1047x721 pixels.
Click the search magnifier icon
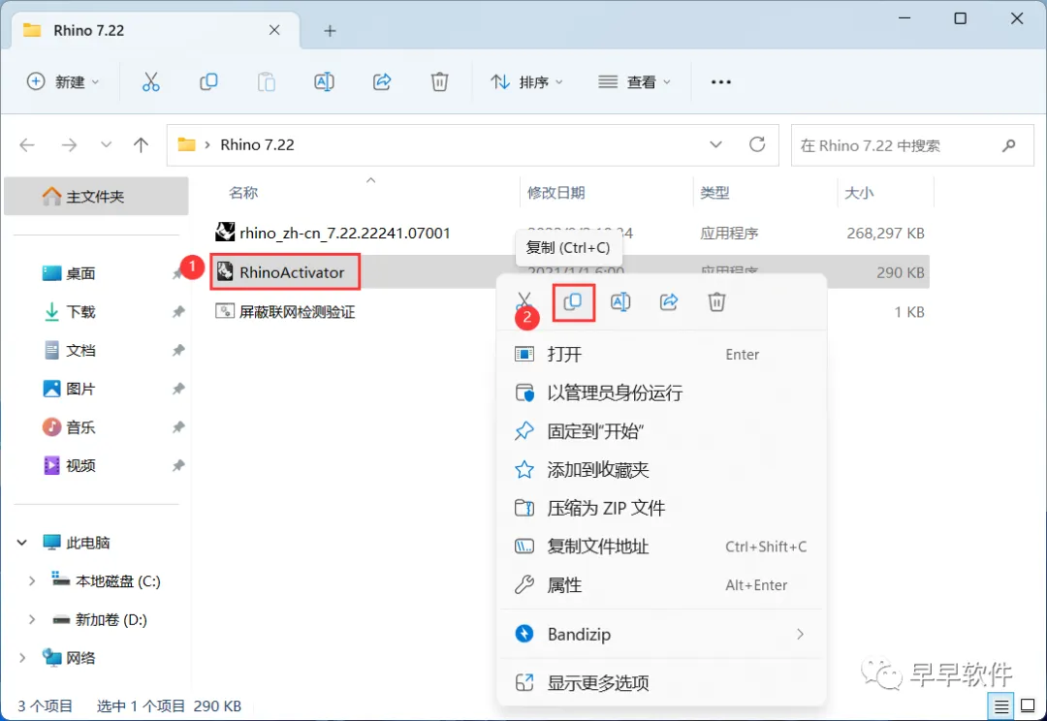click(1009, 144)
